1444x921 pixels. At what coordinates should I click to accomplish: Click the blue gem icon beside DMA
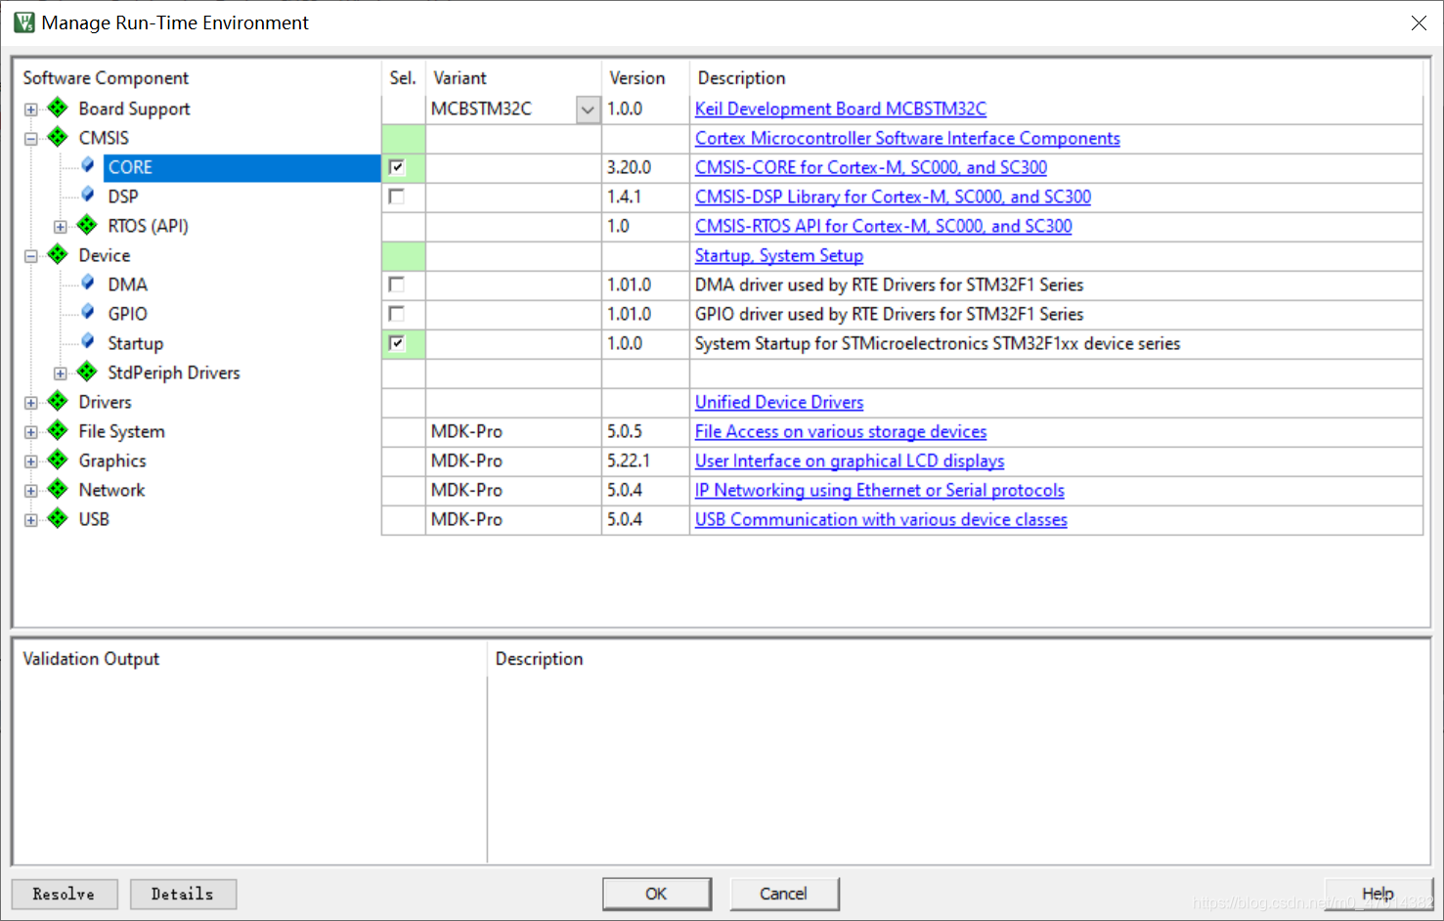[88, 283]
